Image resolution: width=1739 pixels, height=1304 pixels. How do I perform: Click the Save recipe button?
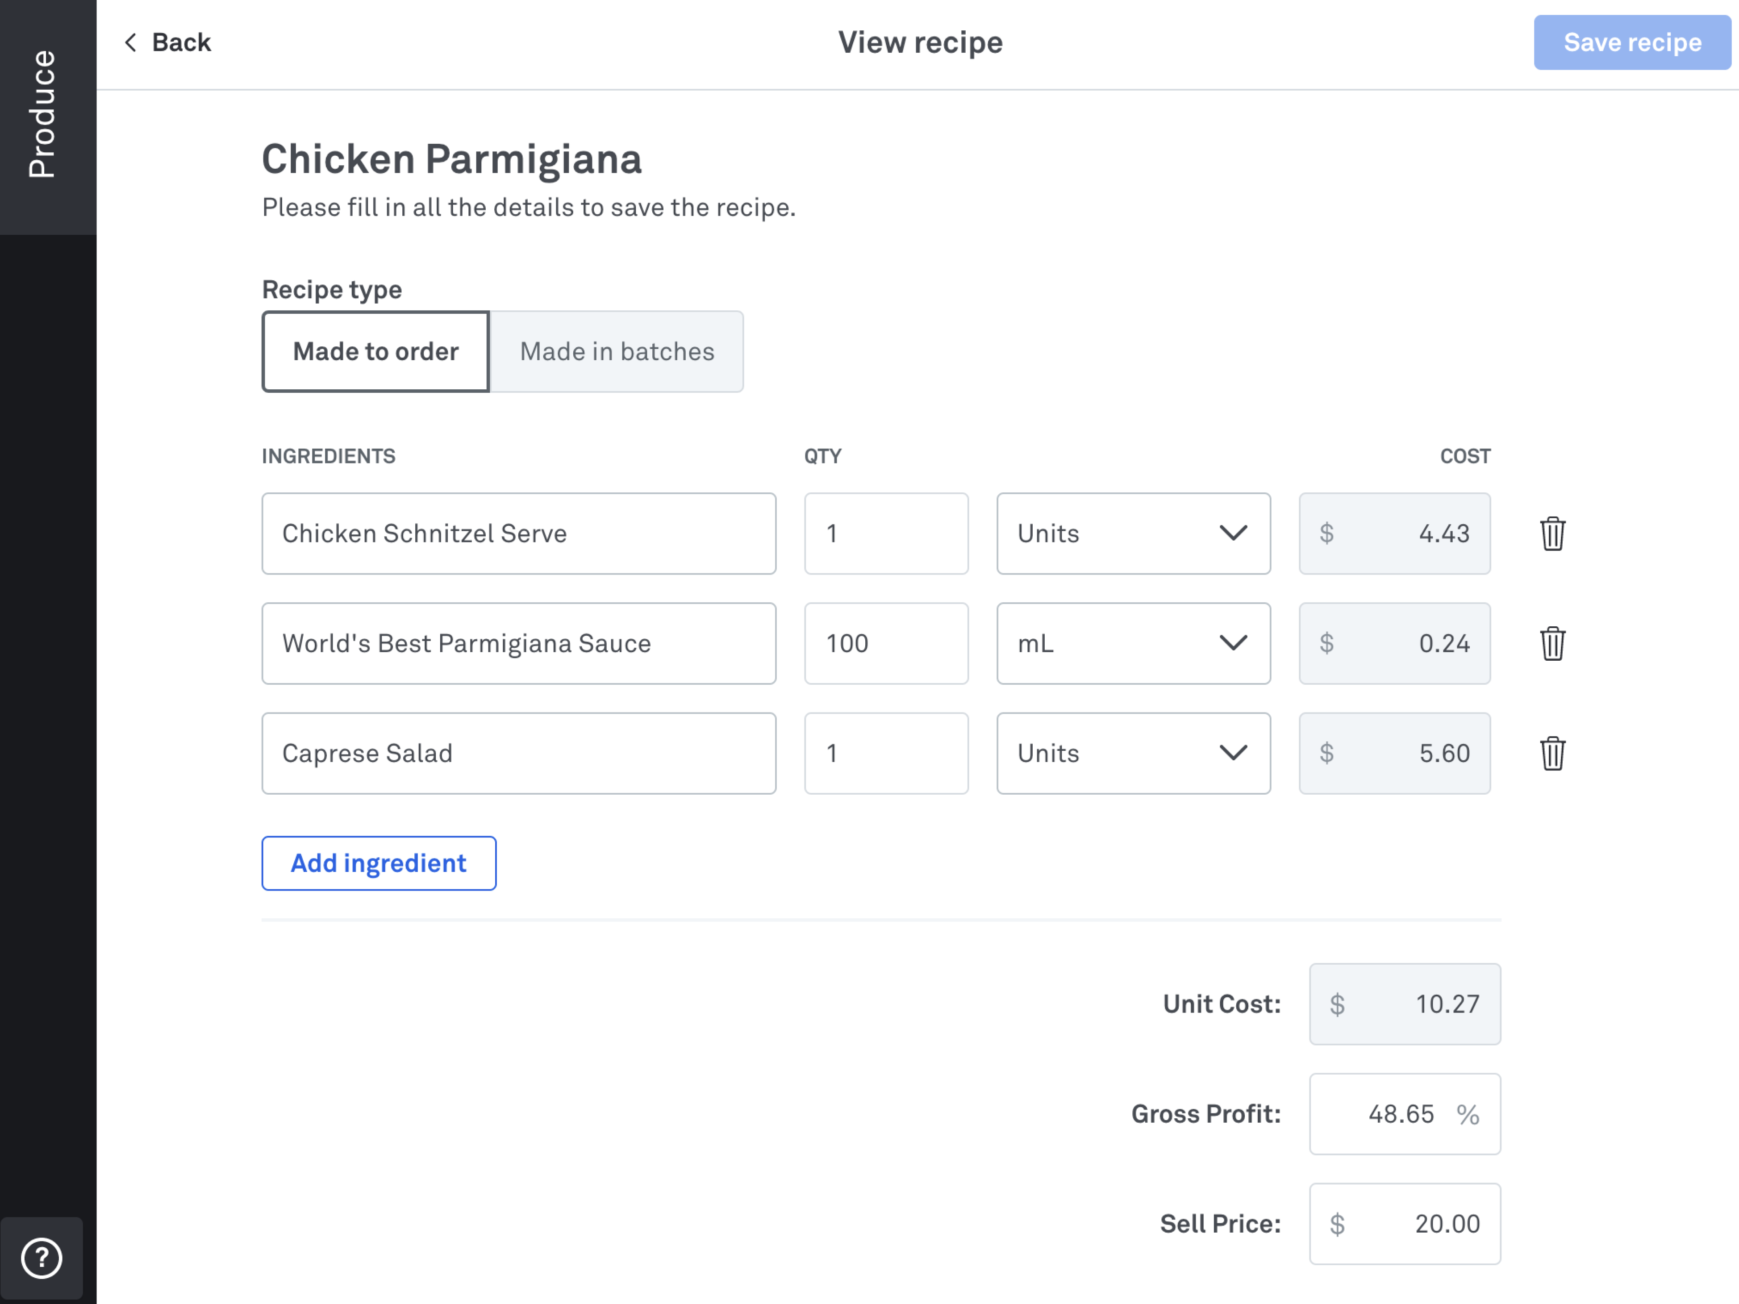point(1631,42)
